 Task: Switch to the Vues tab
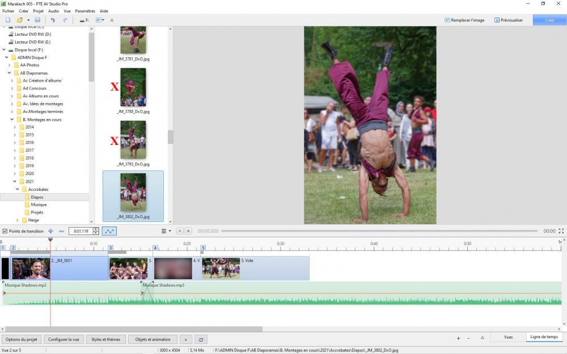(508, 337)
